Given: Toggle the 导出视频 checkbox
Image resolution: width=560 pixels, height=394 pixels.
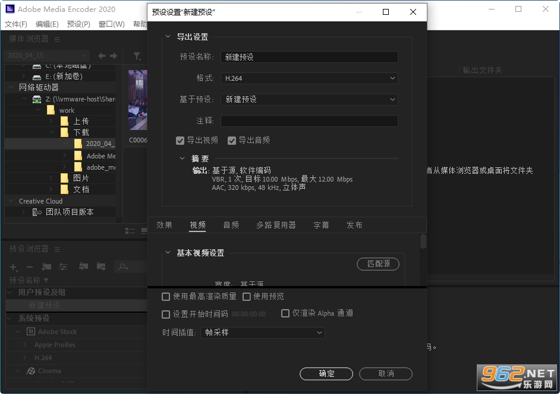Looking at the screenshot, I should pos(180,141).
